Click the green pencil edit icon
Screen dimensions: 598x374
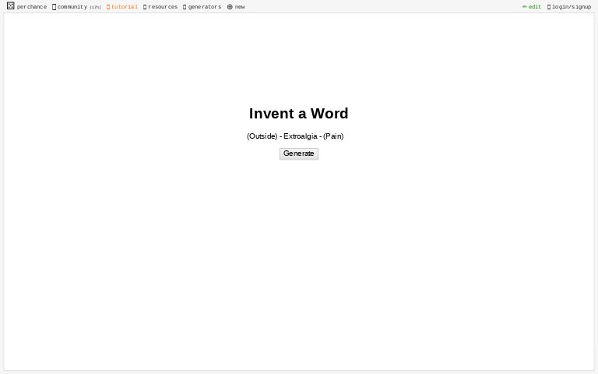pos(524,7)
